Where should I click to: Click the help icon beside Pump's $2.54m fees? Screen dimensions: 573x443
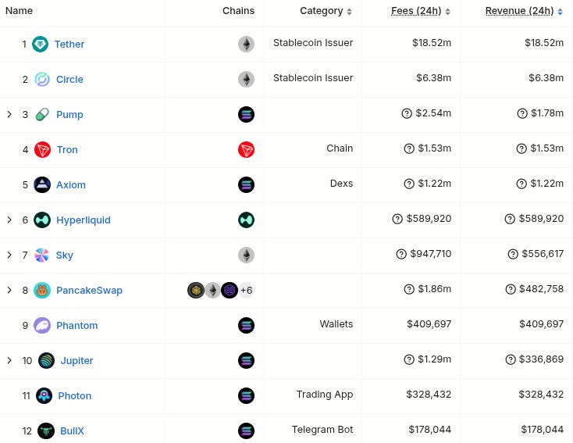[x=407, y=113]
